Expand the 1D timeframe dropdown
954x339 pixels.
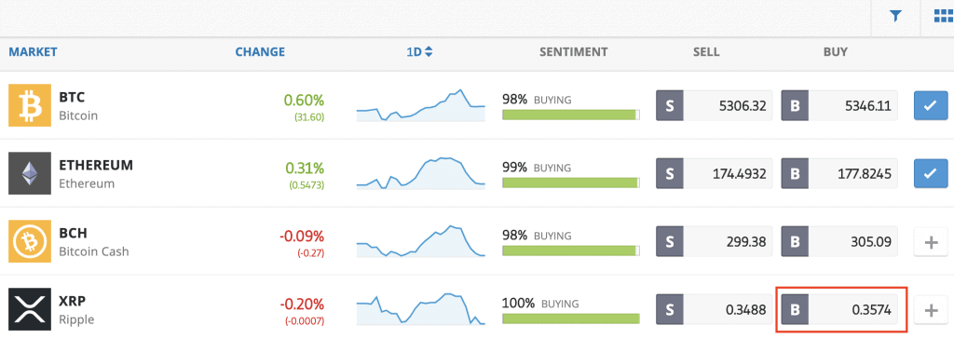(x=419, y=52)
